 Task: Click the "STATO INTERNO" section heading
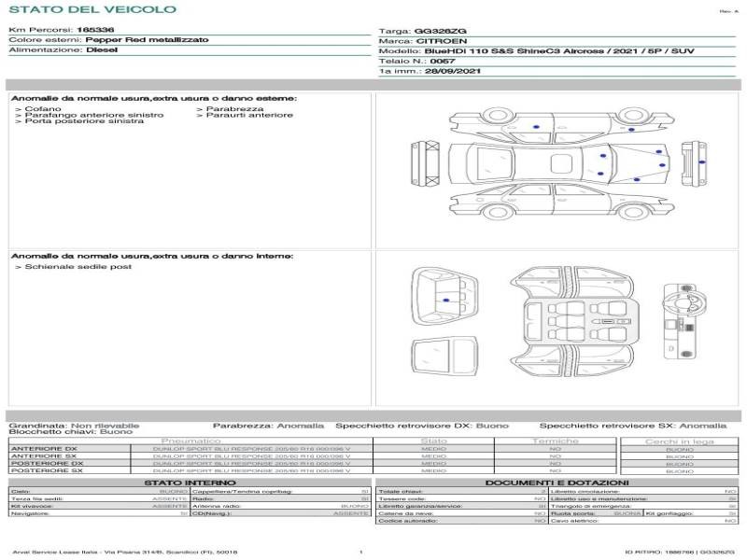click(190, 483)
